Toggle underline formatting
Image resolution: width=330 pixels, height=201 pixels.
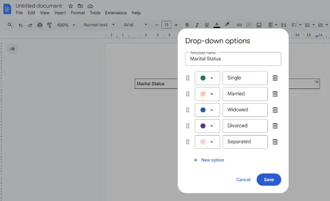pyautogui.click(x=207, y=25)
